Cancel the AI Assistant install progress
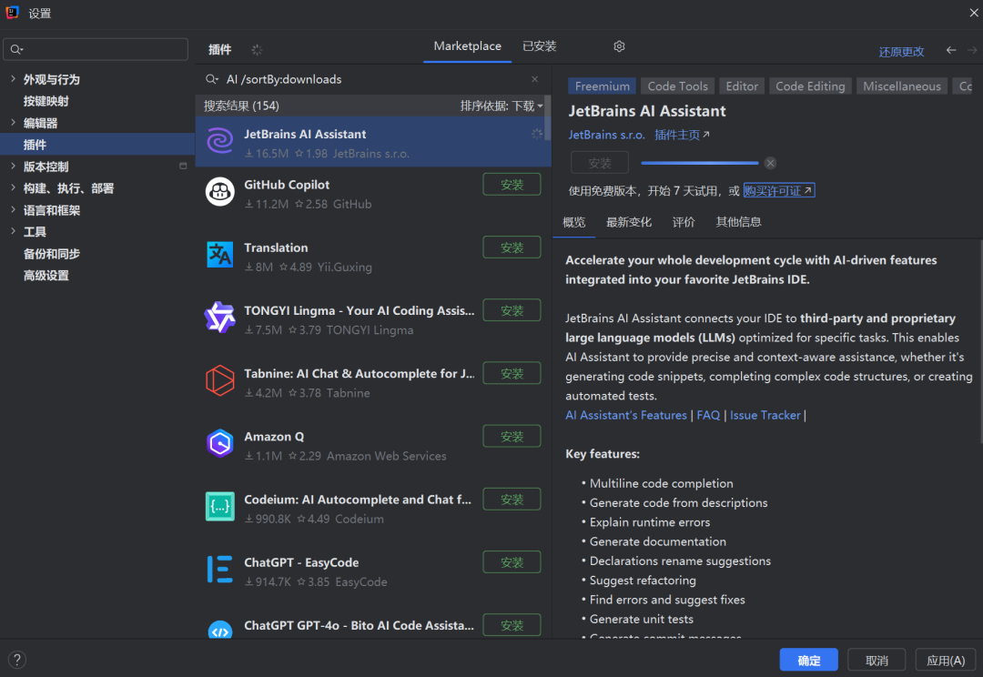Viewport: 983px width, 677px height. (x=771, y=163)
